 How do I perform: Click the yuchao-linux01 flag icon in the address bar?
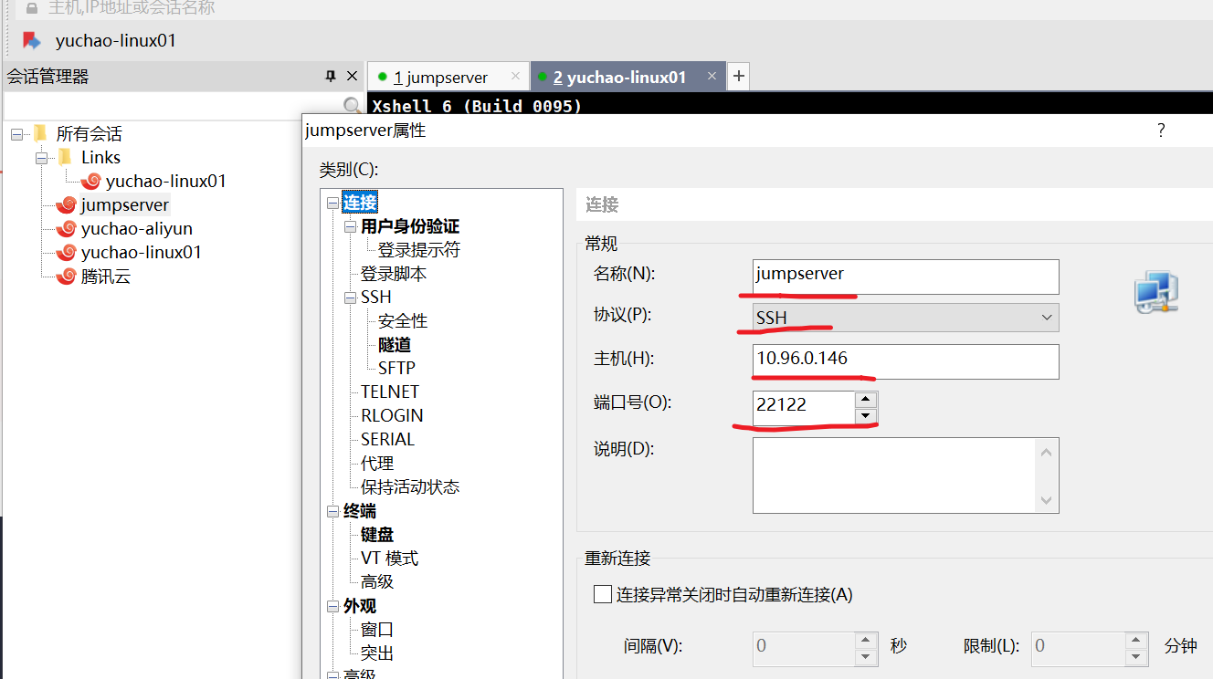coord(32,40)
